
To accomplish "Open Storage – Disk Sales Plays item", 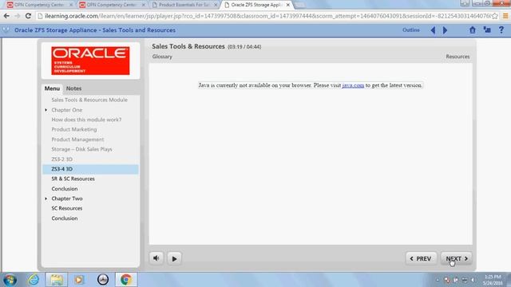I will click(81, 149).
